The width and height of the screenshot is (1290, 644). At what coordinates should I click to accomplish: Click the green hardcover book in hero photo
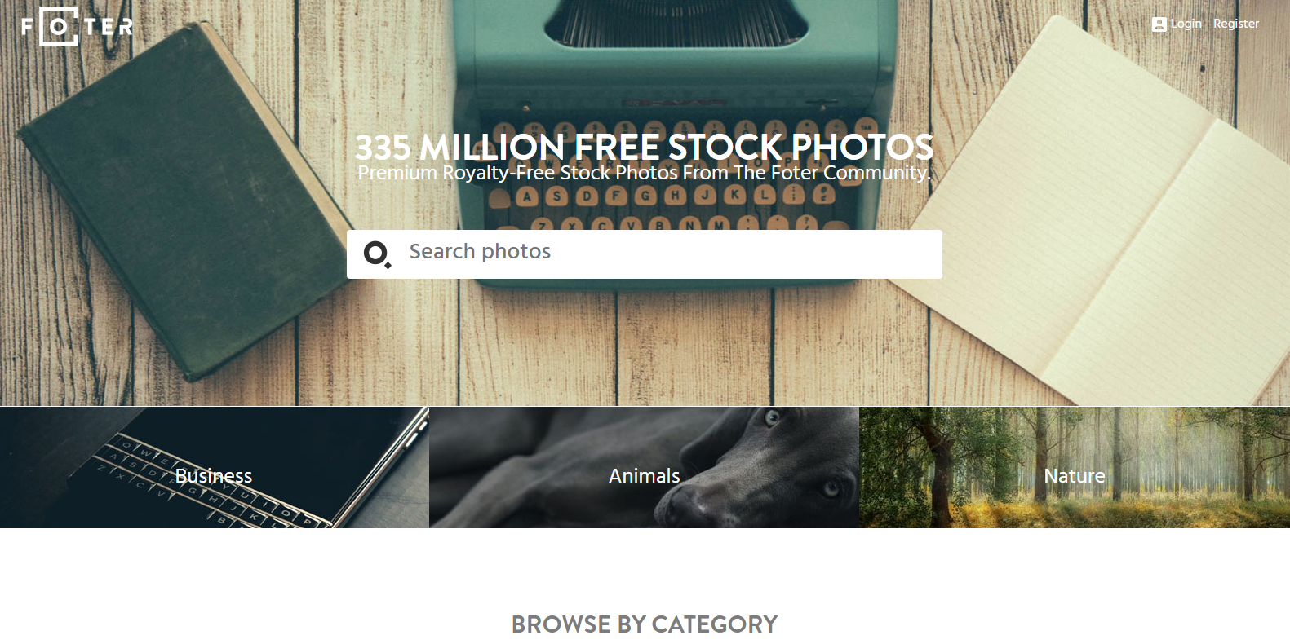pos(184,196)
